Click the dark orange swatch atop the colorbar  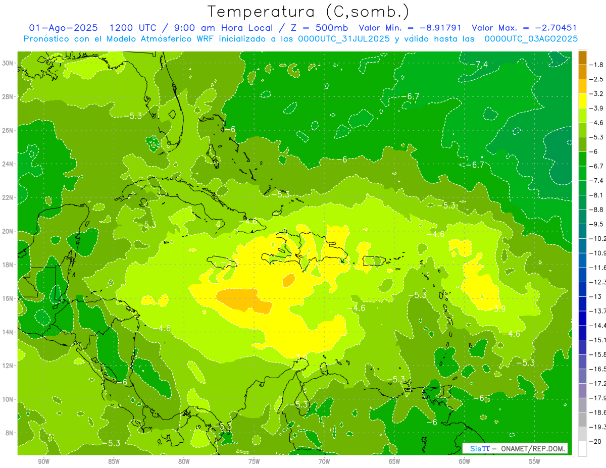[582, 58]
